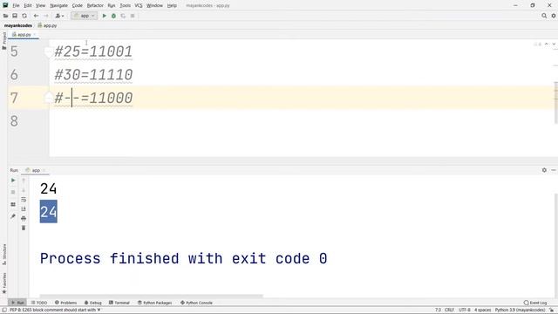Place cursor on line 5 comment #25=11001

[93, 51]
